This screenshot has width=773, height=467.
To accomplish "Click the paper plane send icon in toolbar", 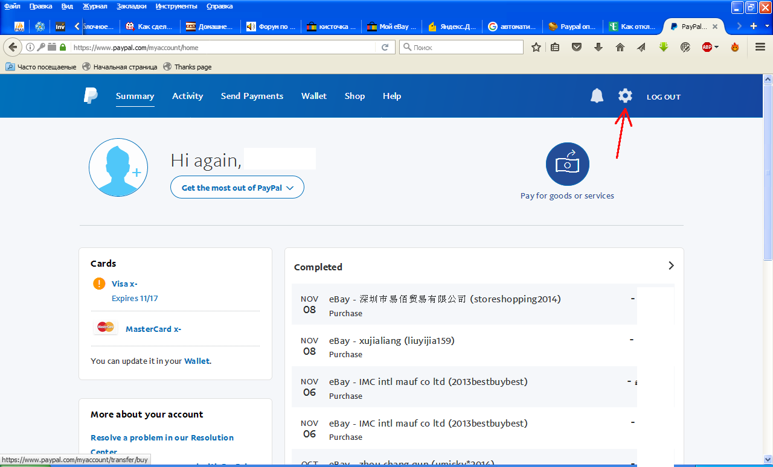I will [641, 47].
